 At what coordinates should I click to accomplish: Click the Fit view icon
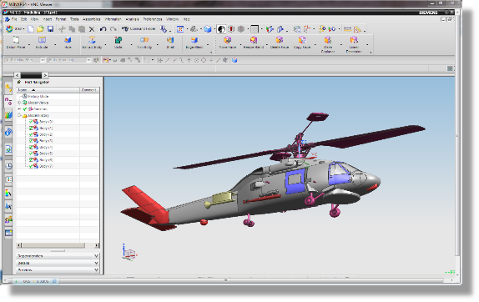[x=180, y=29]
